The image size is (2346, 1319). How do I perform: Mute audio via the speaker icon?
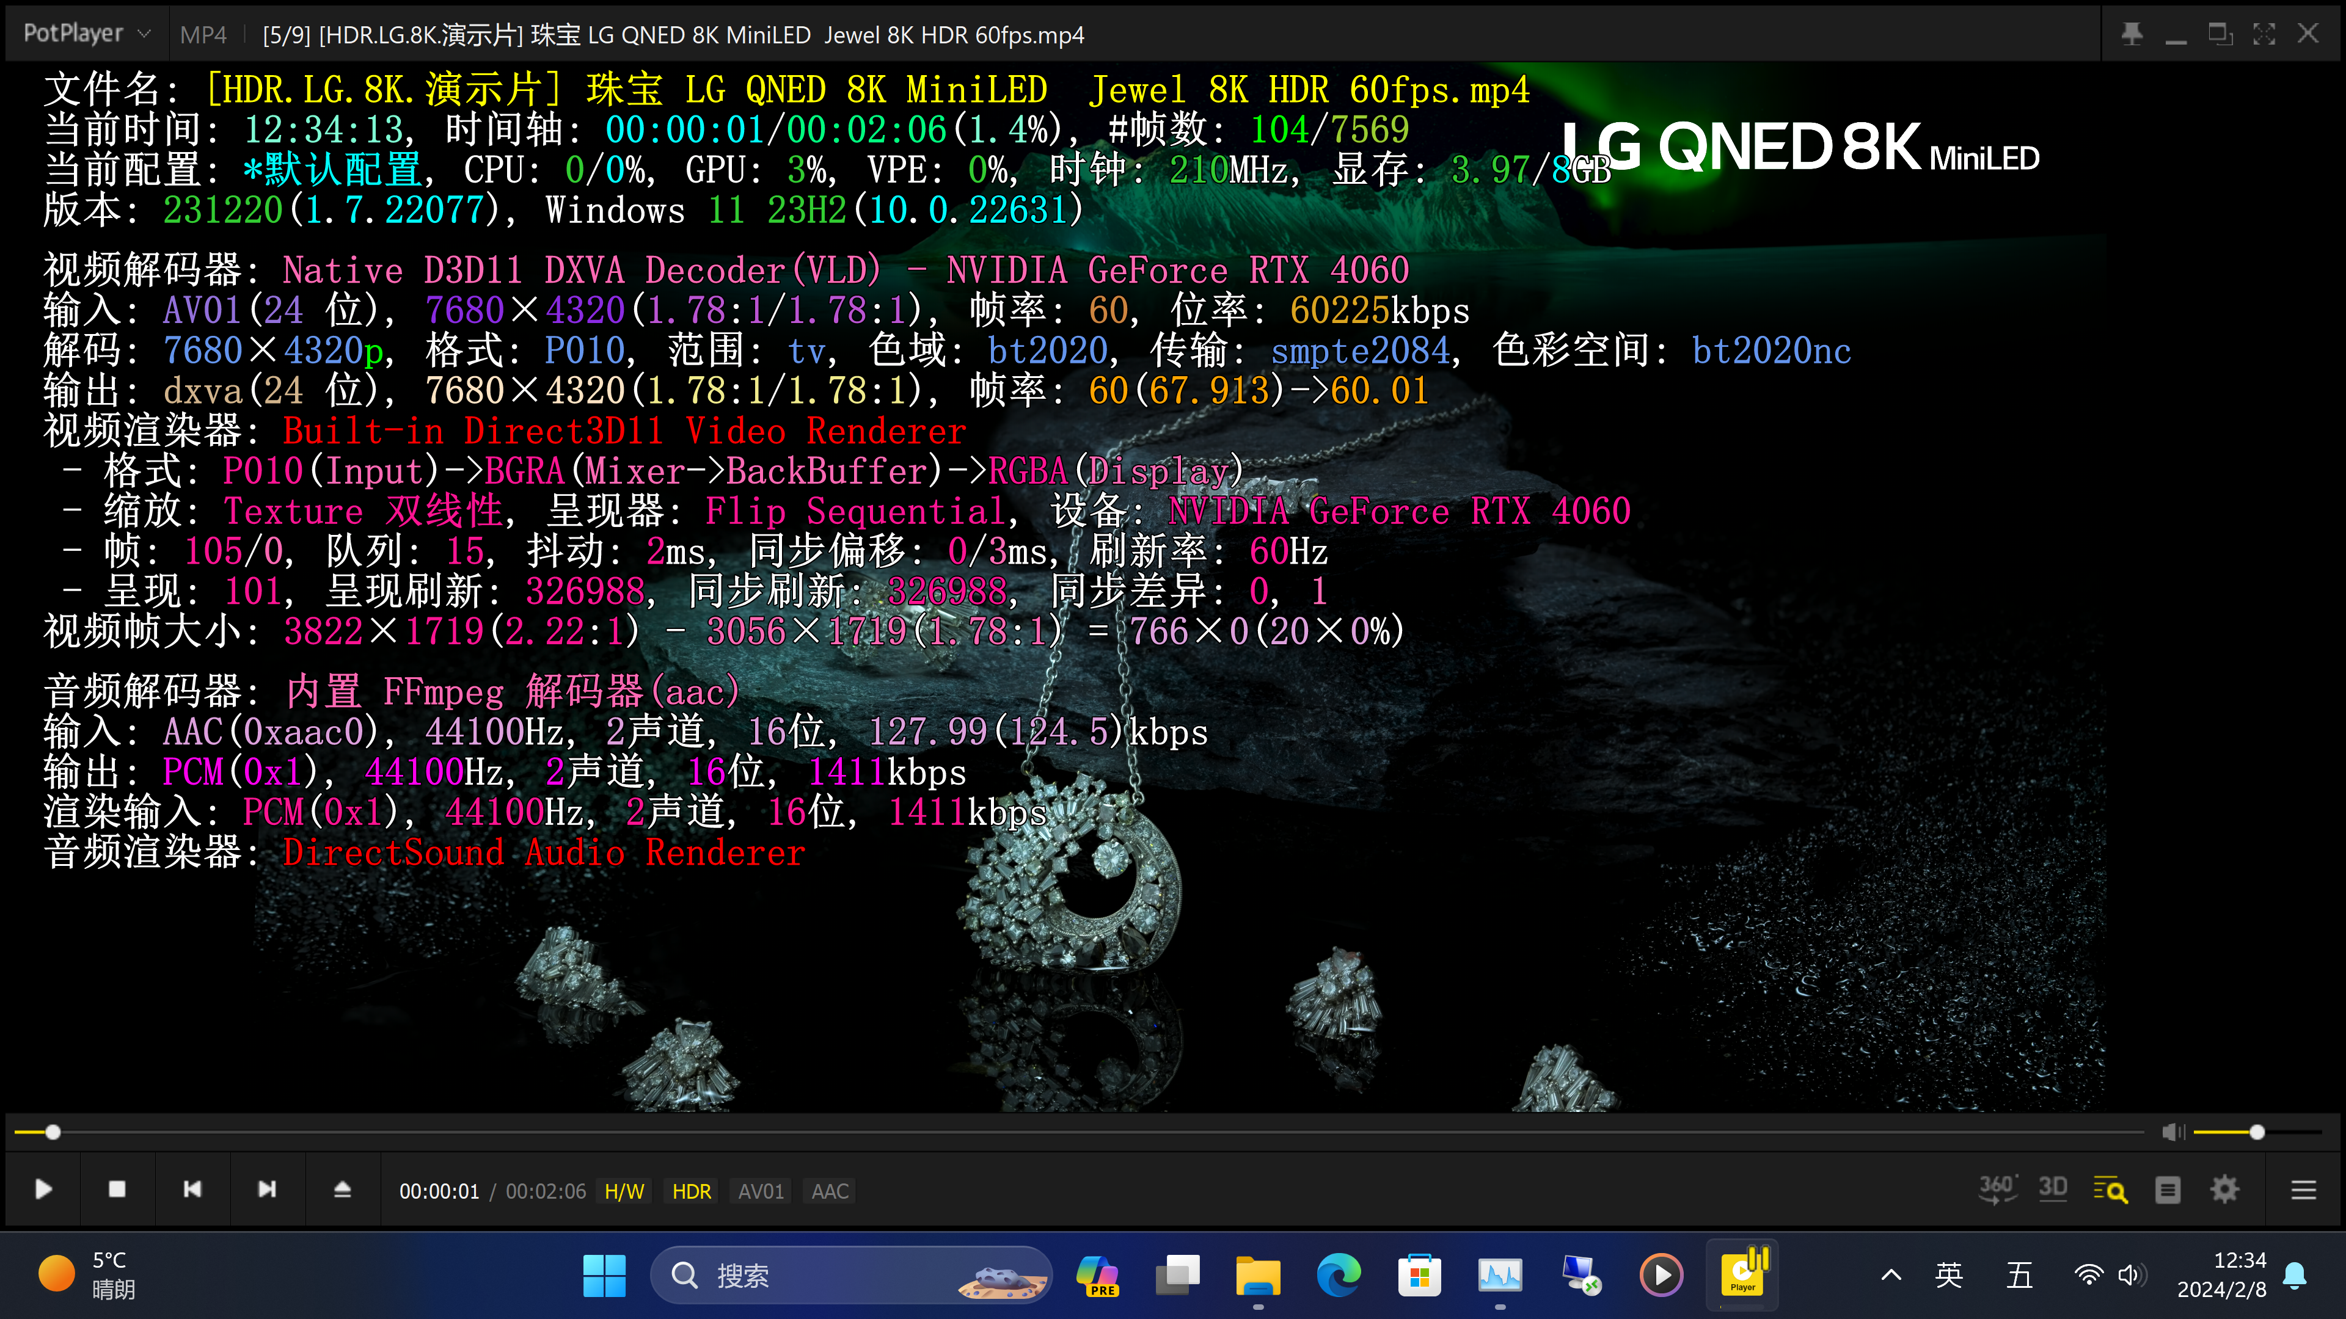point(2173,1132)
